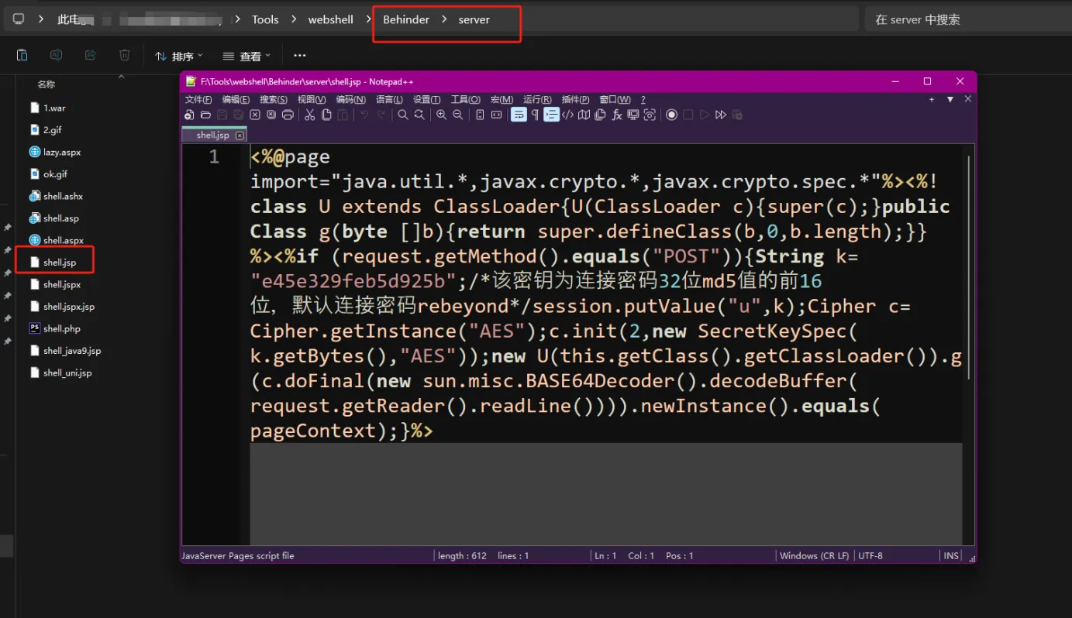Open the 搜索(S) menu
Viewport: 1072px width, 618px height.
[x=274, y=99]
